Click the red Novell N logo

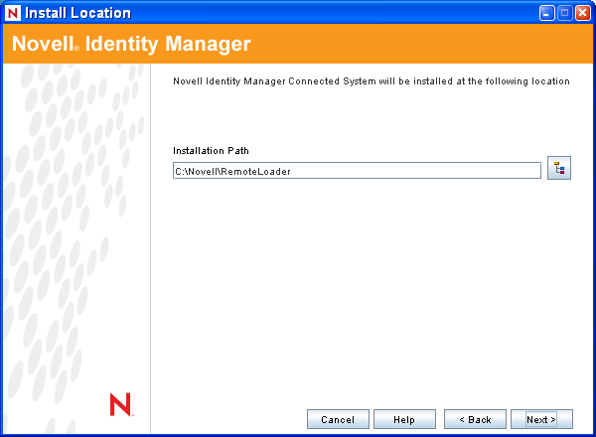[120, 403]
